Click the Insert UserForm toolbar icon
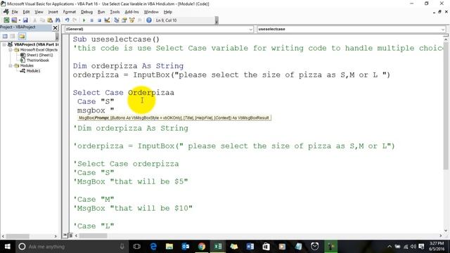Screen dimensions: 450x253 coord(14,20)
